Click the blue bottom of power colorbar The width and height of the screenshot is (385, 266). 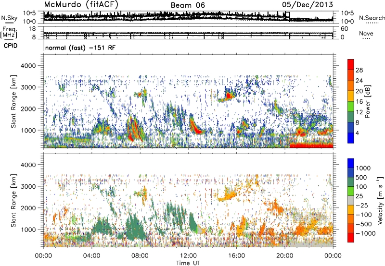coord(351,138)
